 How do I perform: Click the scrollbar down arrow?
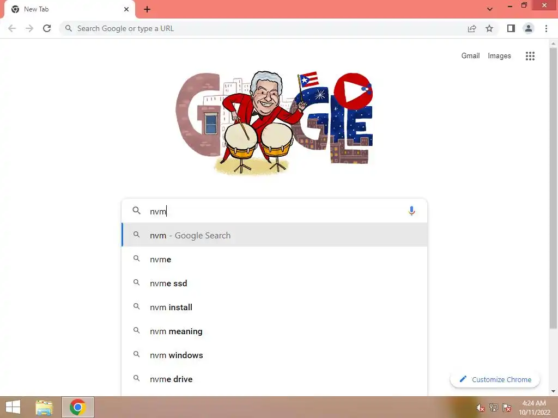click(553, 391)
